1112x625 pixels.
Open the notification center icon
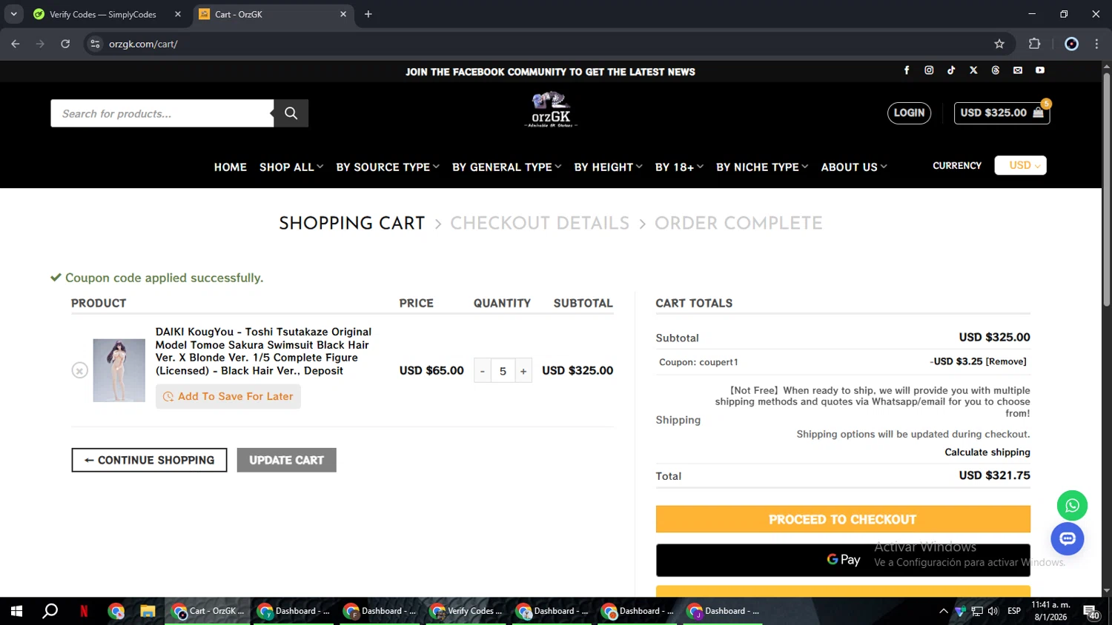pos(1091,612)
